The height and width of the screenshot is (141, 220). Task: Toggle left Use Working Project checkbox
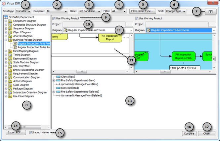click(54, 18)
